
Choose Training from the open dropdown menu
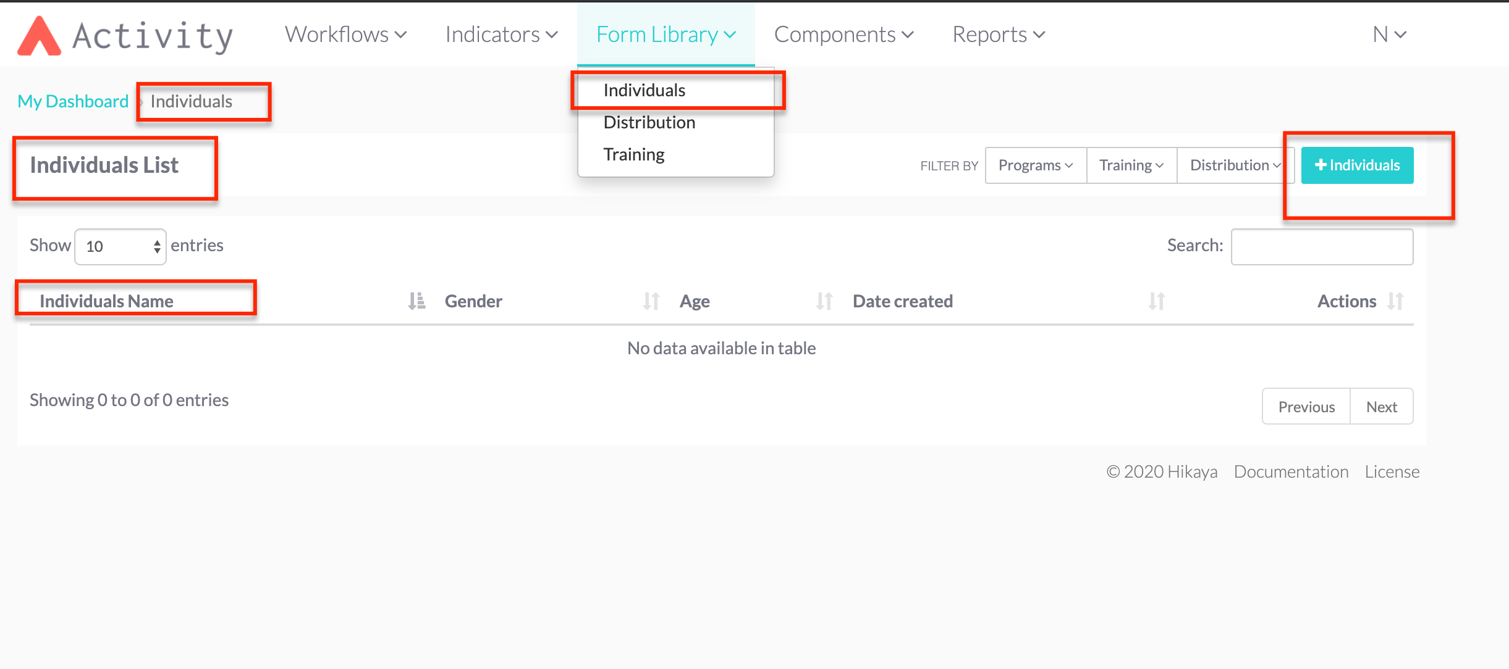(x=633, y=154)
